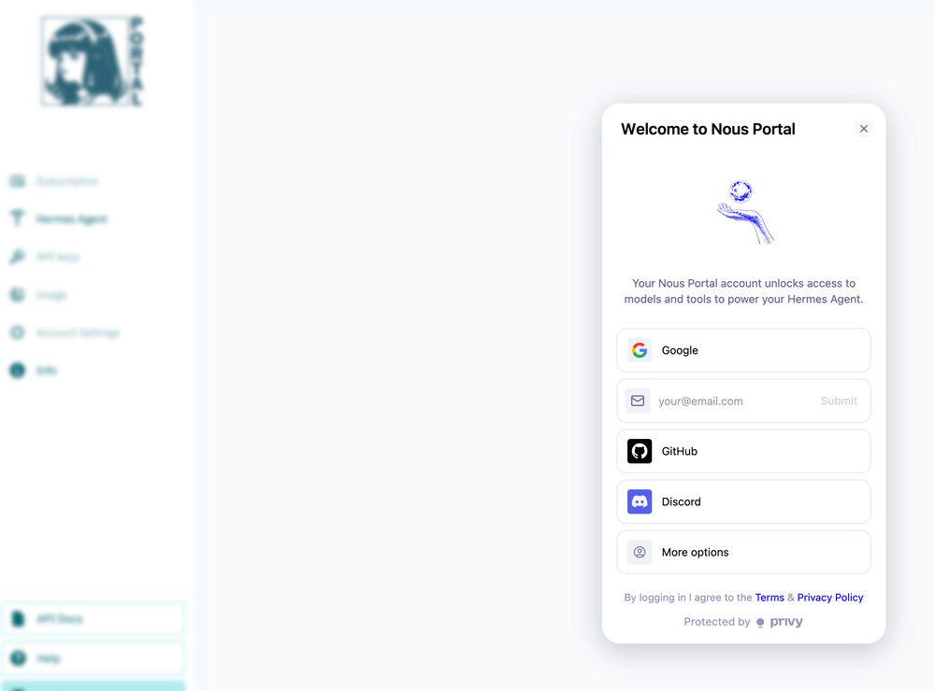Open Hermes Agent in the sidebar
Screen dimensions: 935x691
coord(71,219)
